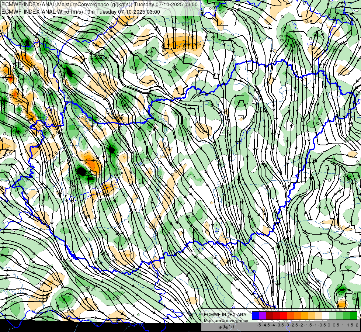Screen dimensions: 361x332
Task: Click the blue swatch in the legend
Action: point(256,316)
